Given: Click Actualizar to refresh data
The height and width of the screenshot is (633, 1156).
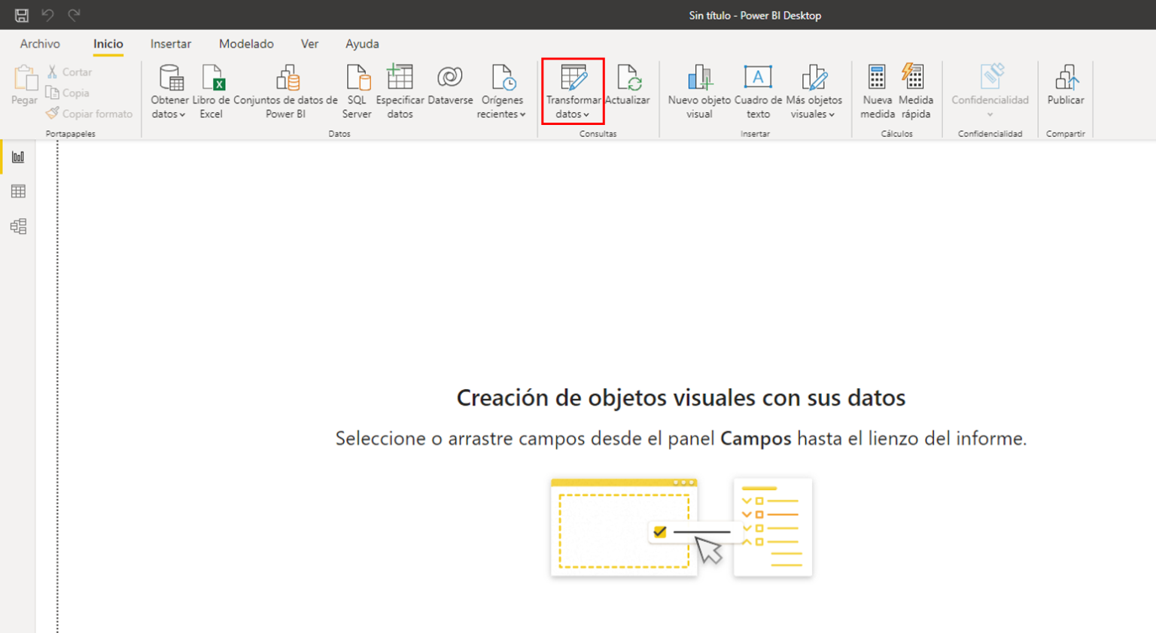Looking at the screenshot, I should point(628,90).
